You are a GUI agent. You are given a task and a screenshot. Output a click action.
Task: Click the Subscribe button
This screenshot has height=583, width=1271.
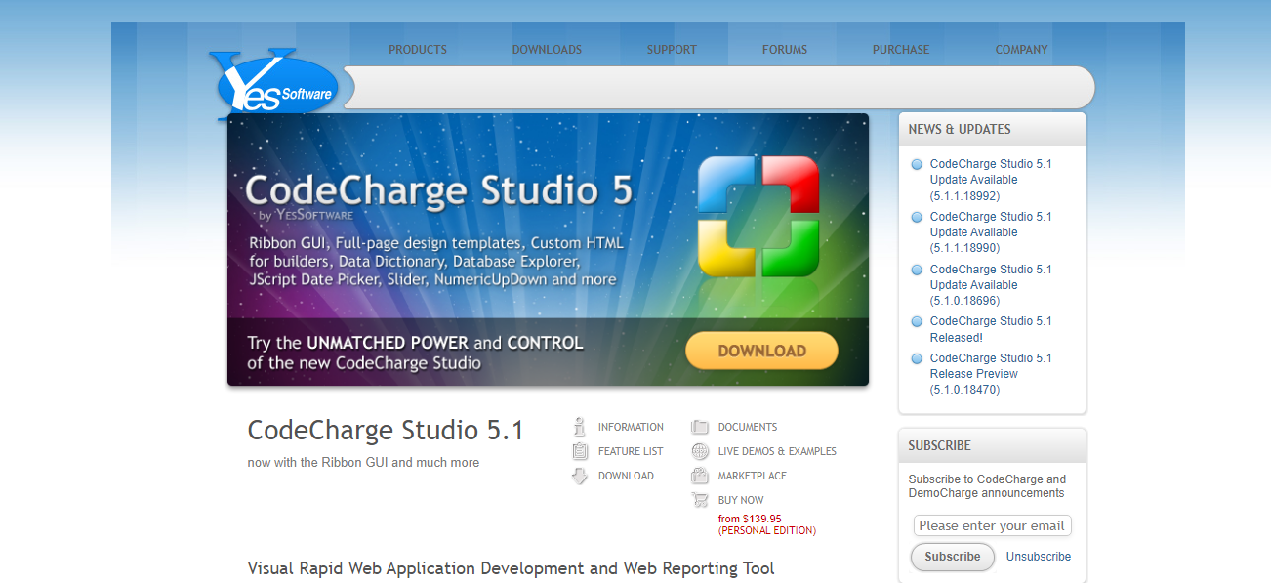[x=952, y=557]
